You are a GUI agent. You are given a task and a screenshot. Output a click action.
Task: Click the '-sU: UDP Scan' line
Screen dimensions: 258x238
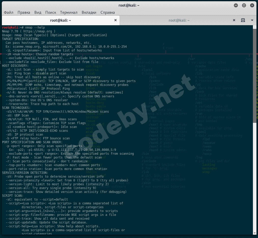point(17,115)
